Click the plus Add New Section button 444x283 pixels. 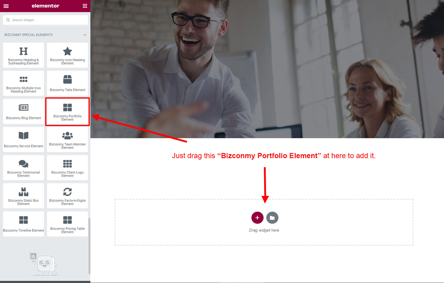tap(257, 218)
